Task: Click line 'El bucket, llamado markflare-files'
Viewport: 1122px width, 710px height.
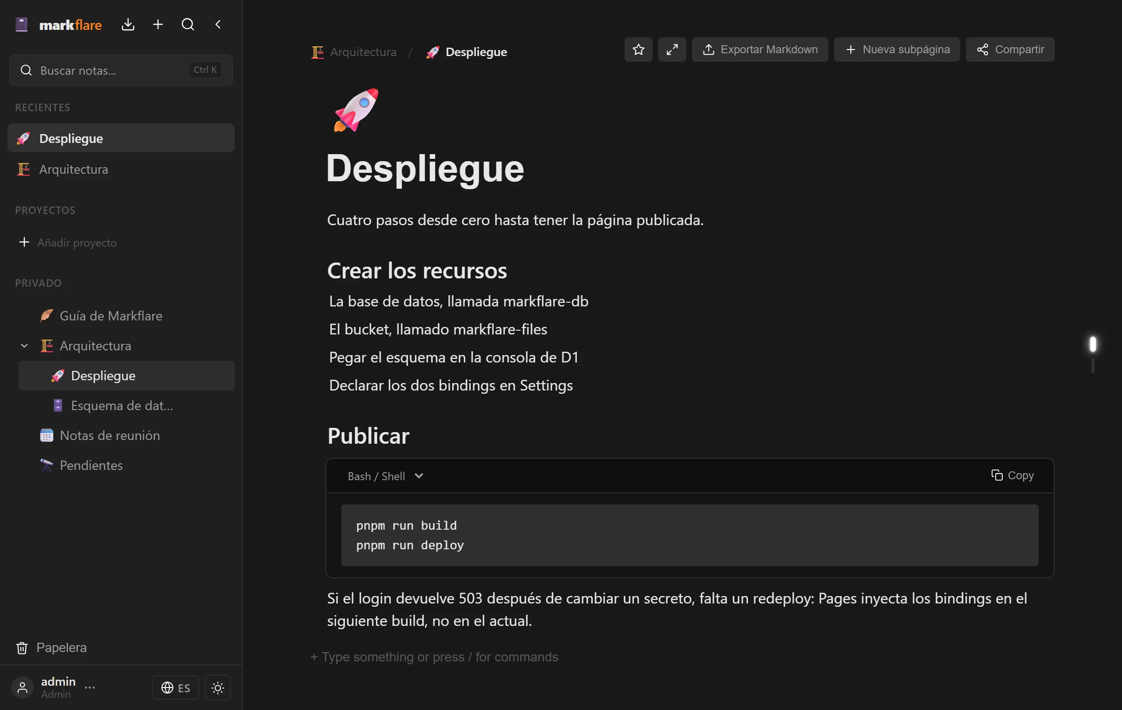Action: [438, 329]
